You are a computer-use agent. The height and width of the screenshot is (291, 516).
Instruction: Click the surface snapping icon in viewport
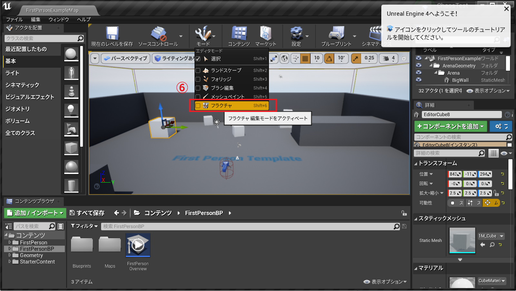pos(295,58)
